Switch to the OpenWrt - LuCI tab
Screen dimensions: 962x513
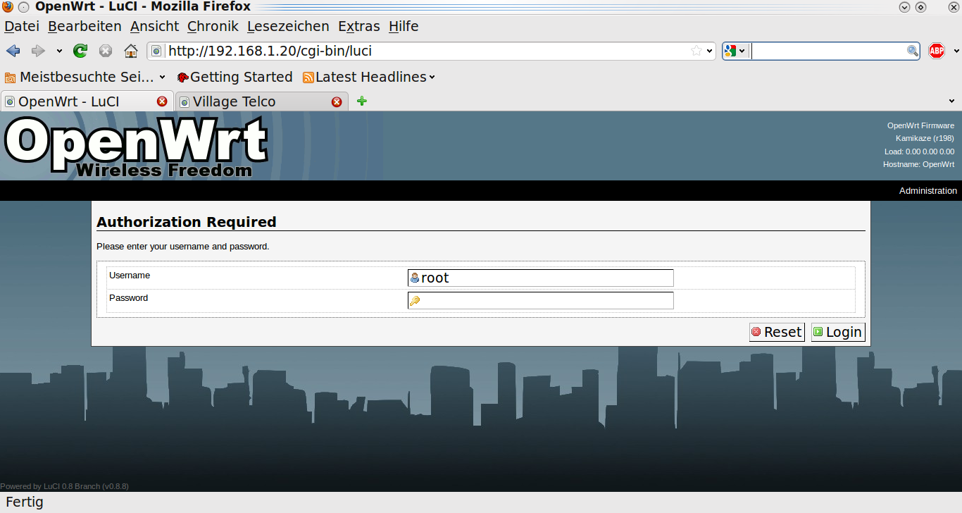point(87,101)
